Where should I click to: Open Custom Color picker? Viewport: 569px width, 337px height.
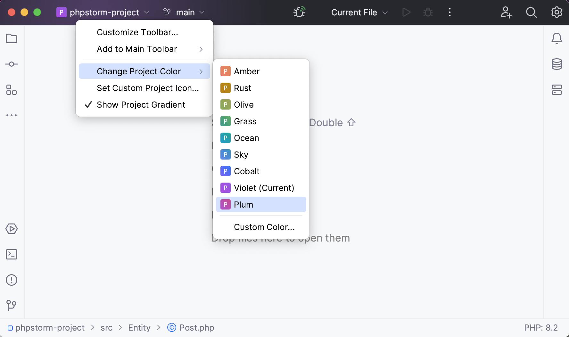[x=264, y=227]
